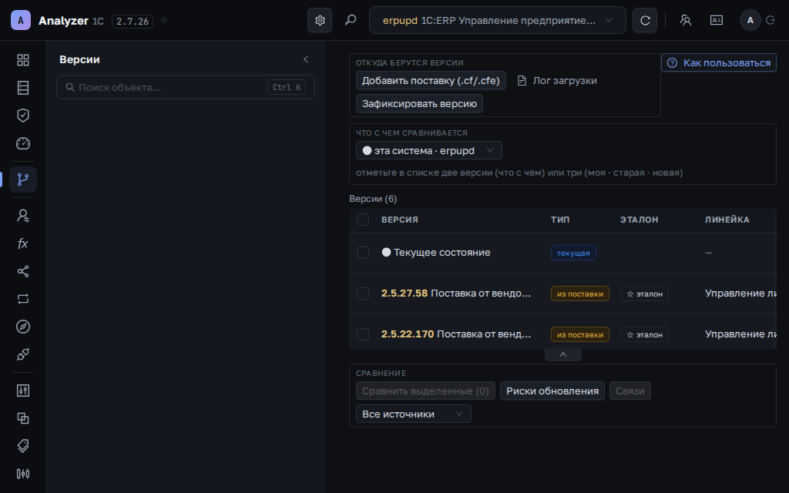Open the repeat arrows icon in sidebar

pyautogui.click(x=23, y=299)
